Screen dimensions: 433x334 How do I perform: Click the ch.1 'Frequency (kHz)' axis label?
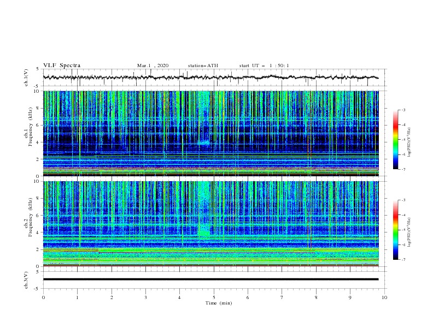[30, 127]
